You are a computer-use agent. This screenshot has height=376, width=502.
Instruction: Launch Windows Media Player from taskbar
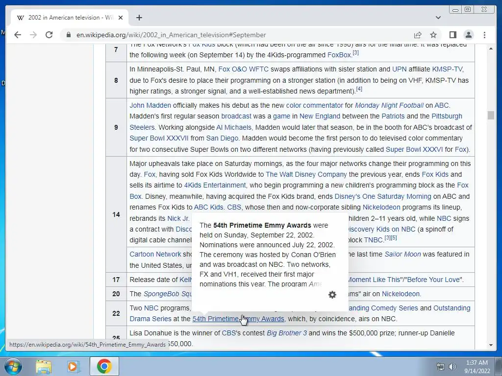(73, 366)
